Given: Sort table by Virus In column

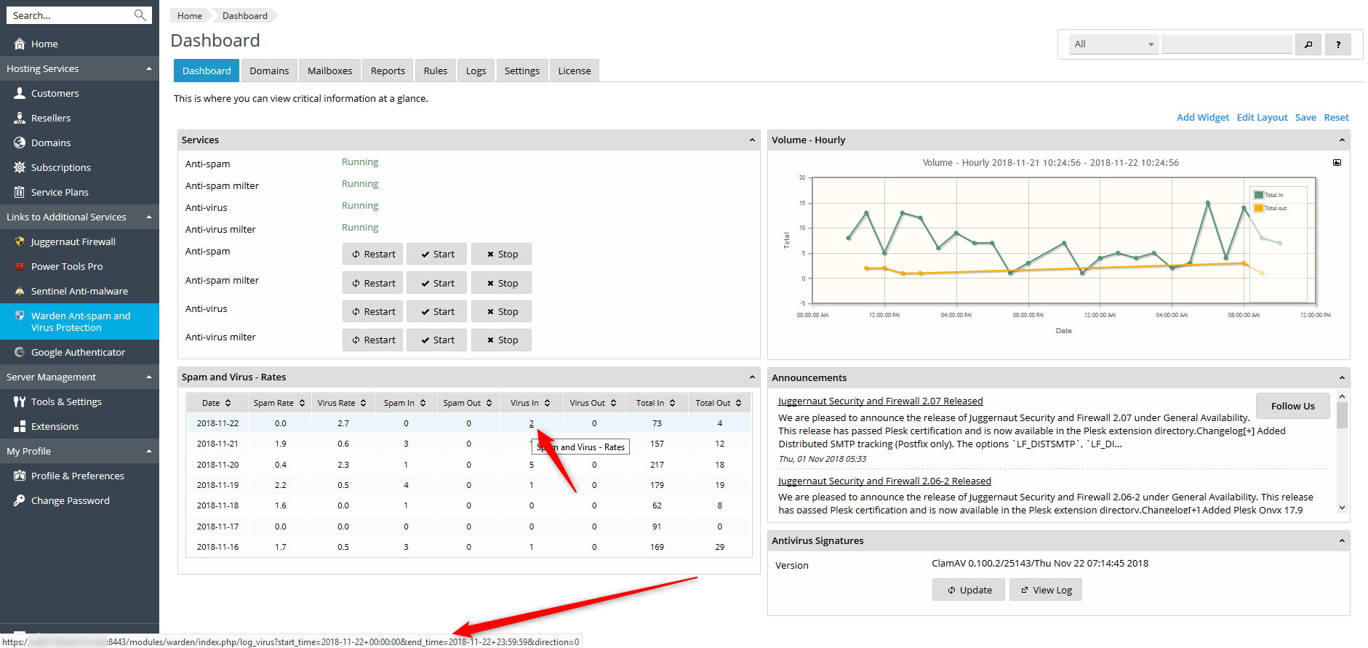Looking at the screenshot, I should 547,403.
